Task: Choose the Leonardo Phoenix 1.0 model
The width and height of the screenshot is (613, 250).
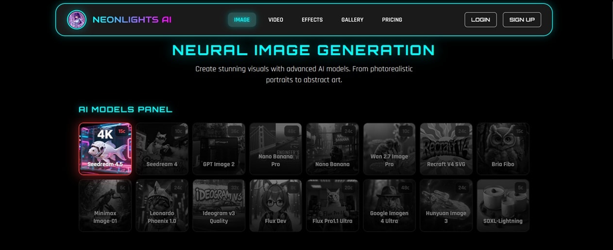Action: coord(162,205)
